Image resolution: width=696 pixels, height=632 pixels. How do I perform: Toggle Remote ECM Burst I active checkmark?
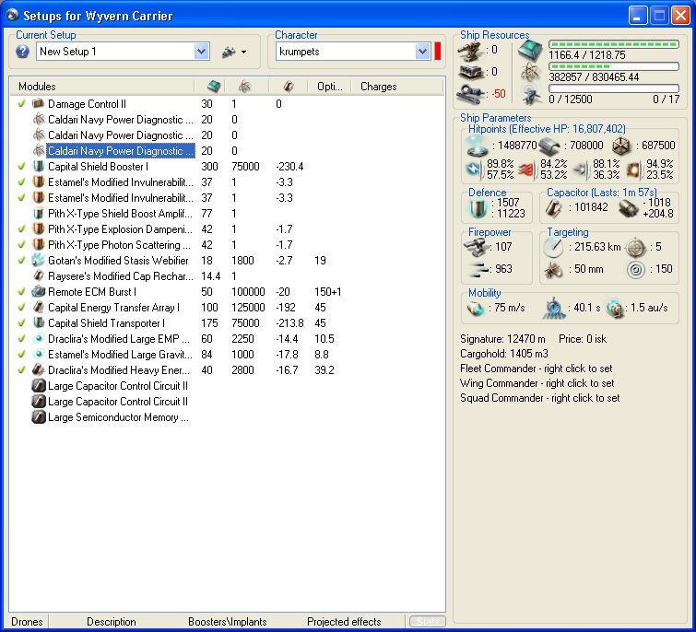[21, 292]
